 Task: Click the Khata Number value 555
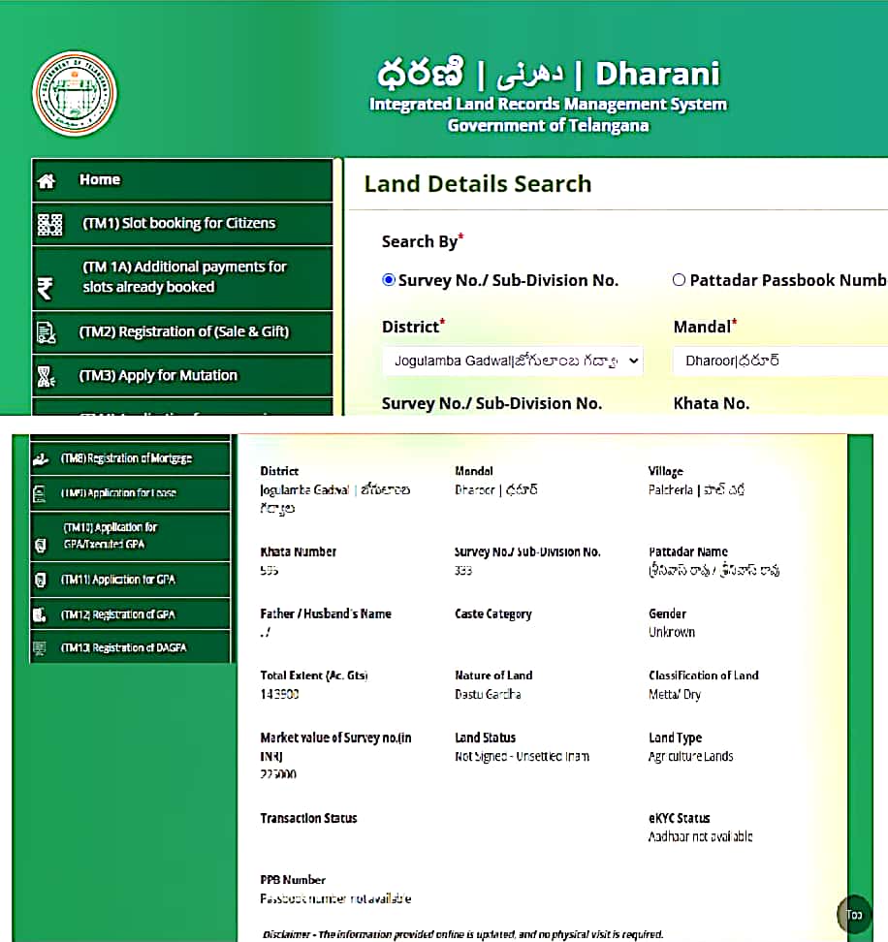[270, 570]
